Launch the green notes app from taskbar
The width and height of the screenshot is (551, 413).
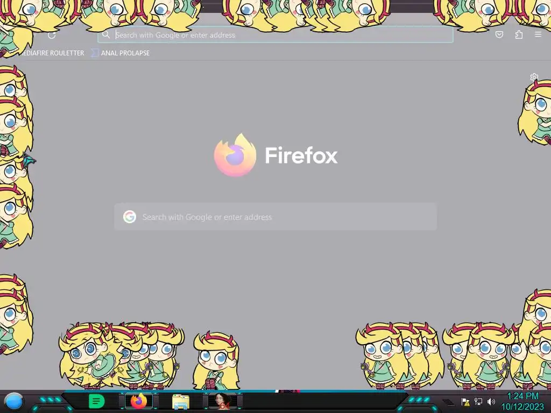[97, 401]
